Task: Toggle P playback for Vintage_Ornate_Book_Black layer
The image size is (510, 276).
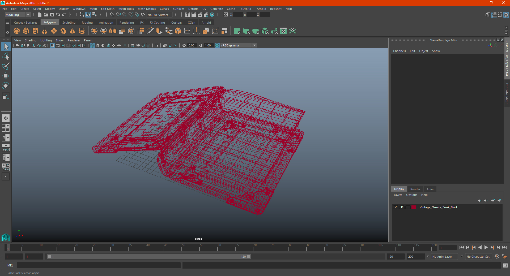Action: tap(402, 207)
